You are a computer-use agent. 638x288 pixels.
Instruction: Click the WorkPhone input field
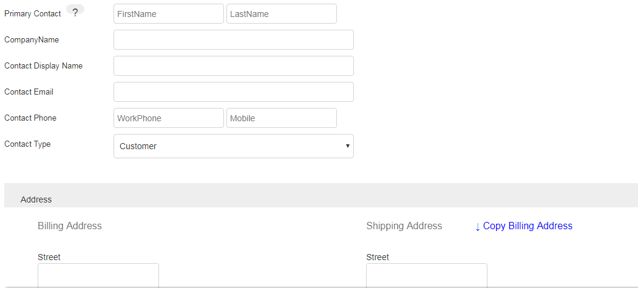(x=168, y=118)
